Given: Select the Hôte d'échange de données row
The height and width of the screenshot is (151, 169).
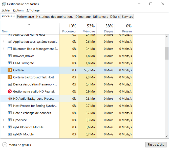Looking at the screenshot, I should click(x=32, y=113).
